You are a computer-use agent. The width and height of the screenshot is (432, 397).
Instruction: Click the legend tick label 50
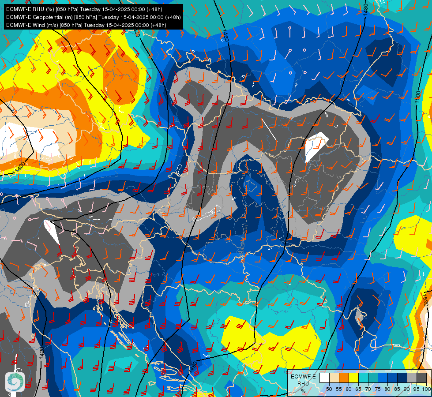click(329, 389)
